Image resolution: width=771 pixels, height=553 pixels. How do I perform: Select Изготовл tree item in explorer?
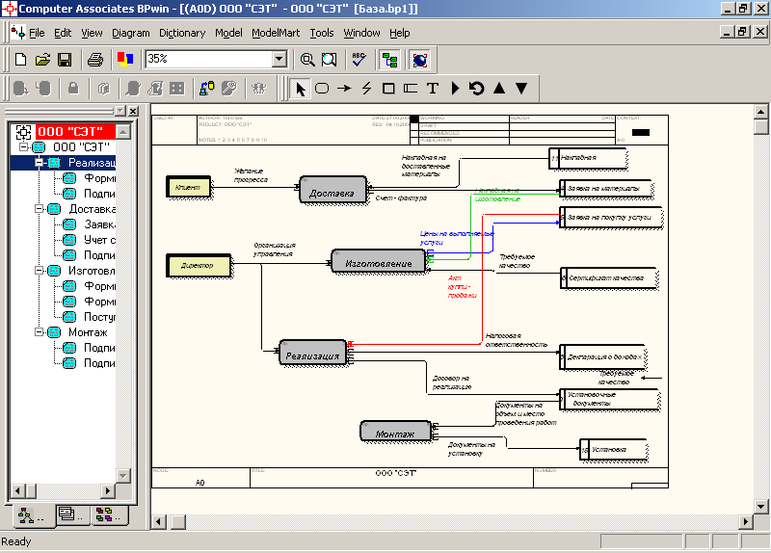[92, 271]
